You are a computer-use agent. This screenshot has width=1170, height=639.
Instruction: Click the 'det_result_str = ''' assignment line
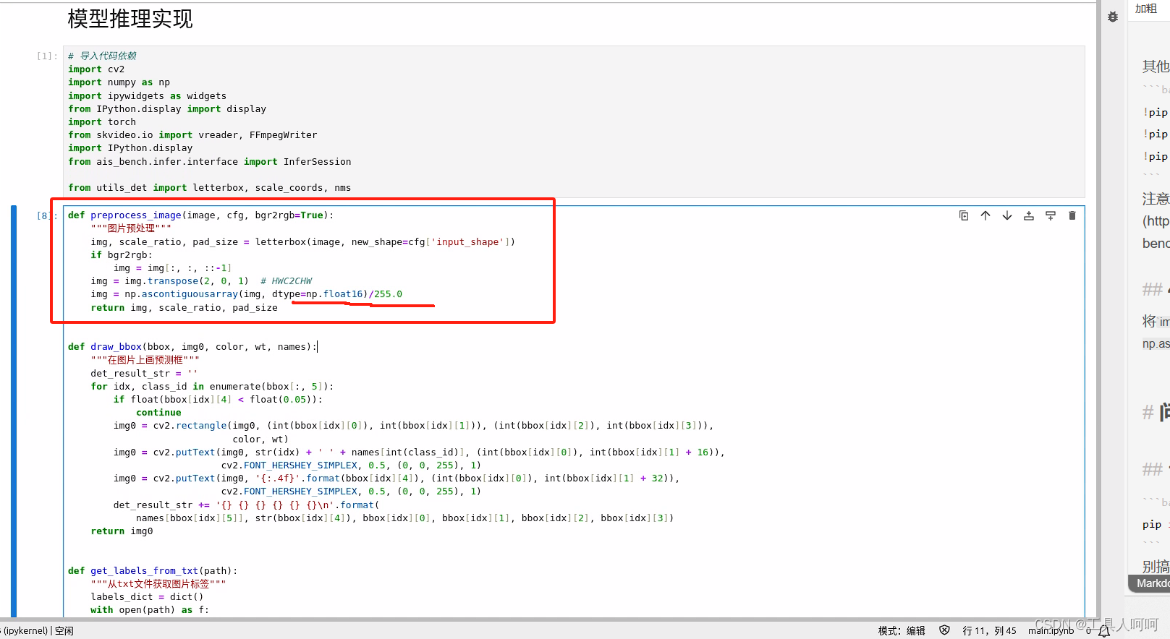point(144,374)
